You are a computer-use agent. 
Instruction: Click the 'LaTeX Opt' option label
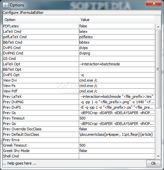coord(11,64)
